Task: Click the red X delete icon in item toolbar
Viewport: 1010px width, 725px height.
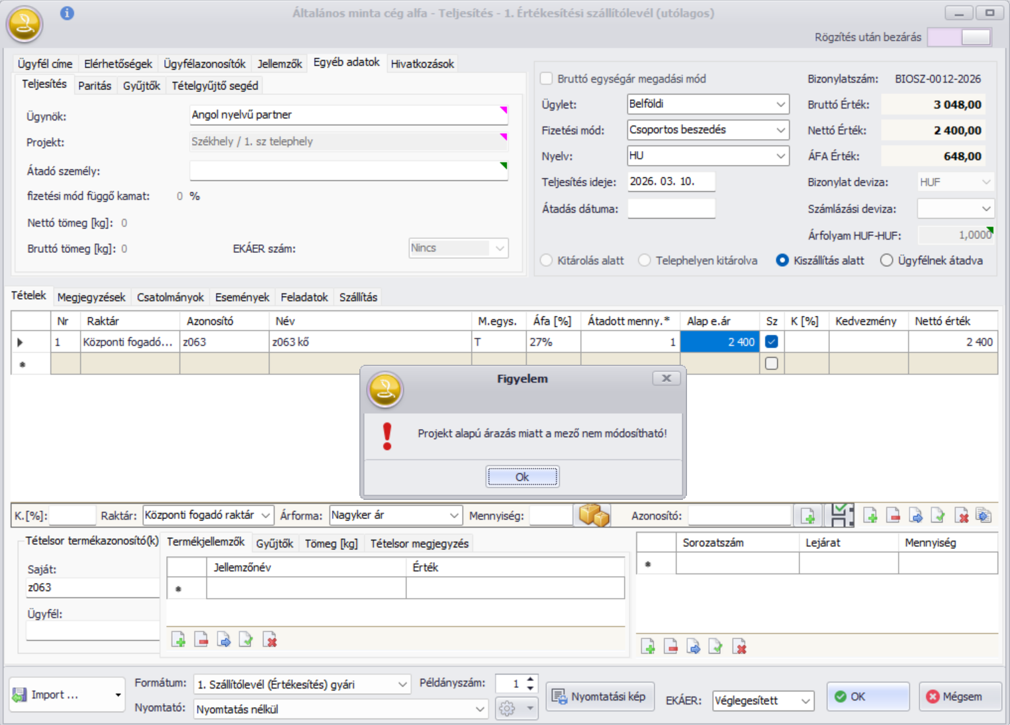Action: click(962, 516)
